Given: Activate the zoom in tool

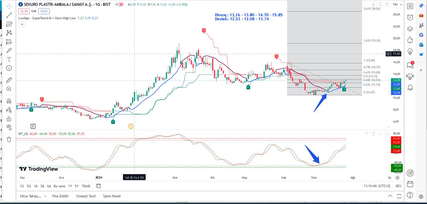Looking at the screenshot, I should (x=9, y=88).
